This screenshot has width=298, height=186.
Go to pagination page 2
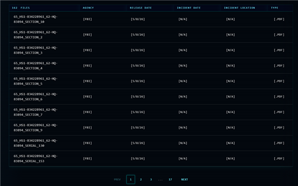tap(141, 180)
